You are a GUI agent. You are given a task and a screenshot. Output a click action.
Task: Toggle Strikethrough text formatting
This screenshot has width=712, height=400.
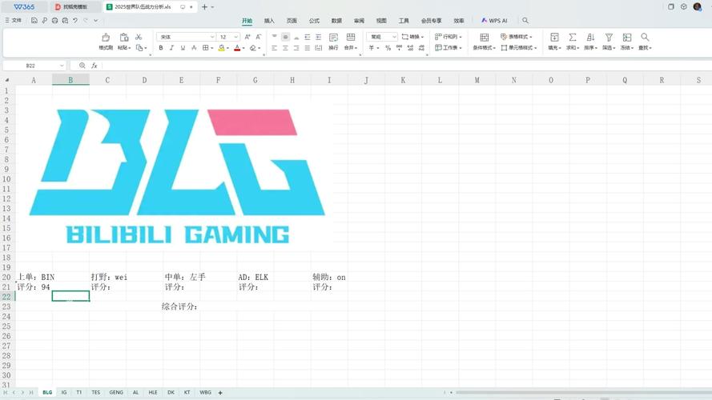194,48
